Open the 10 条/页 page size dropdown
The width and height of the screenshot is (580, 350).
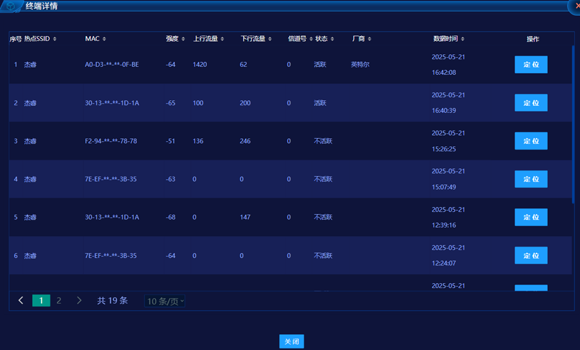(x=165, y=301)
